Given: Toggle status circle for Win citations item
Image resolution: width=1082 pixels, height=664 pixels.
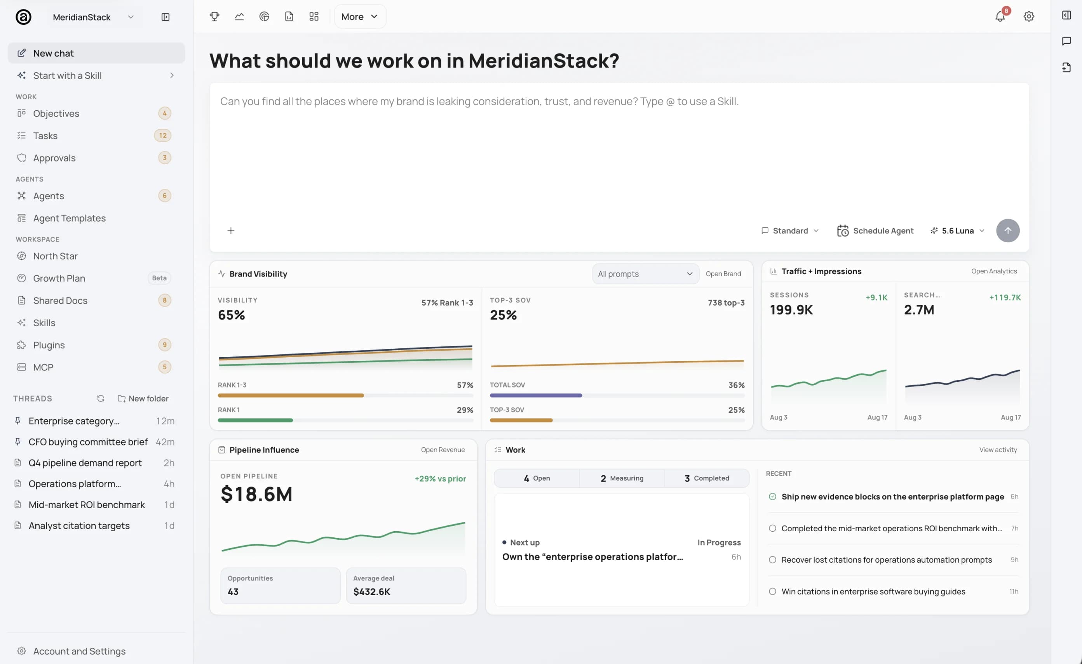Looking at the screenshot, I should [x=772, y=591].
